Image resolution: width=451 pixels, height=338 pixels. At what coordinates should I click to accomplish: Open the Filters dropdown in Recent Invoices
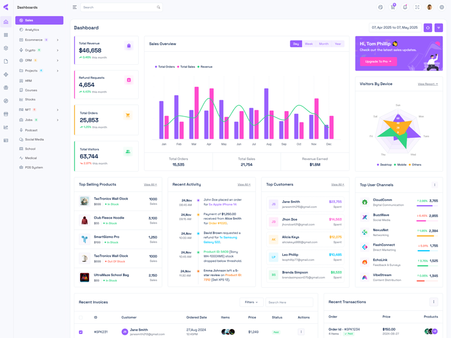click(251, 302)
